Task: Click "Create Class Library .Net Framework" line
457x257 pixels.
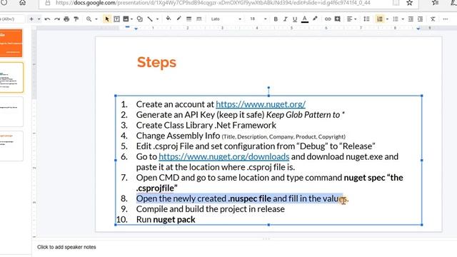Action: pos(206,126)
